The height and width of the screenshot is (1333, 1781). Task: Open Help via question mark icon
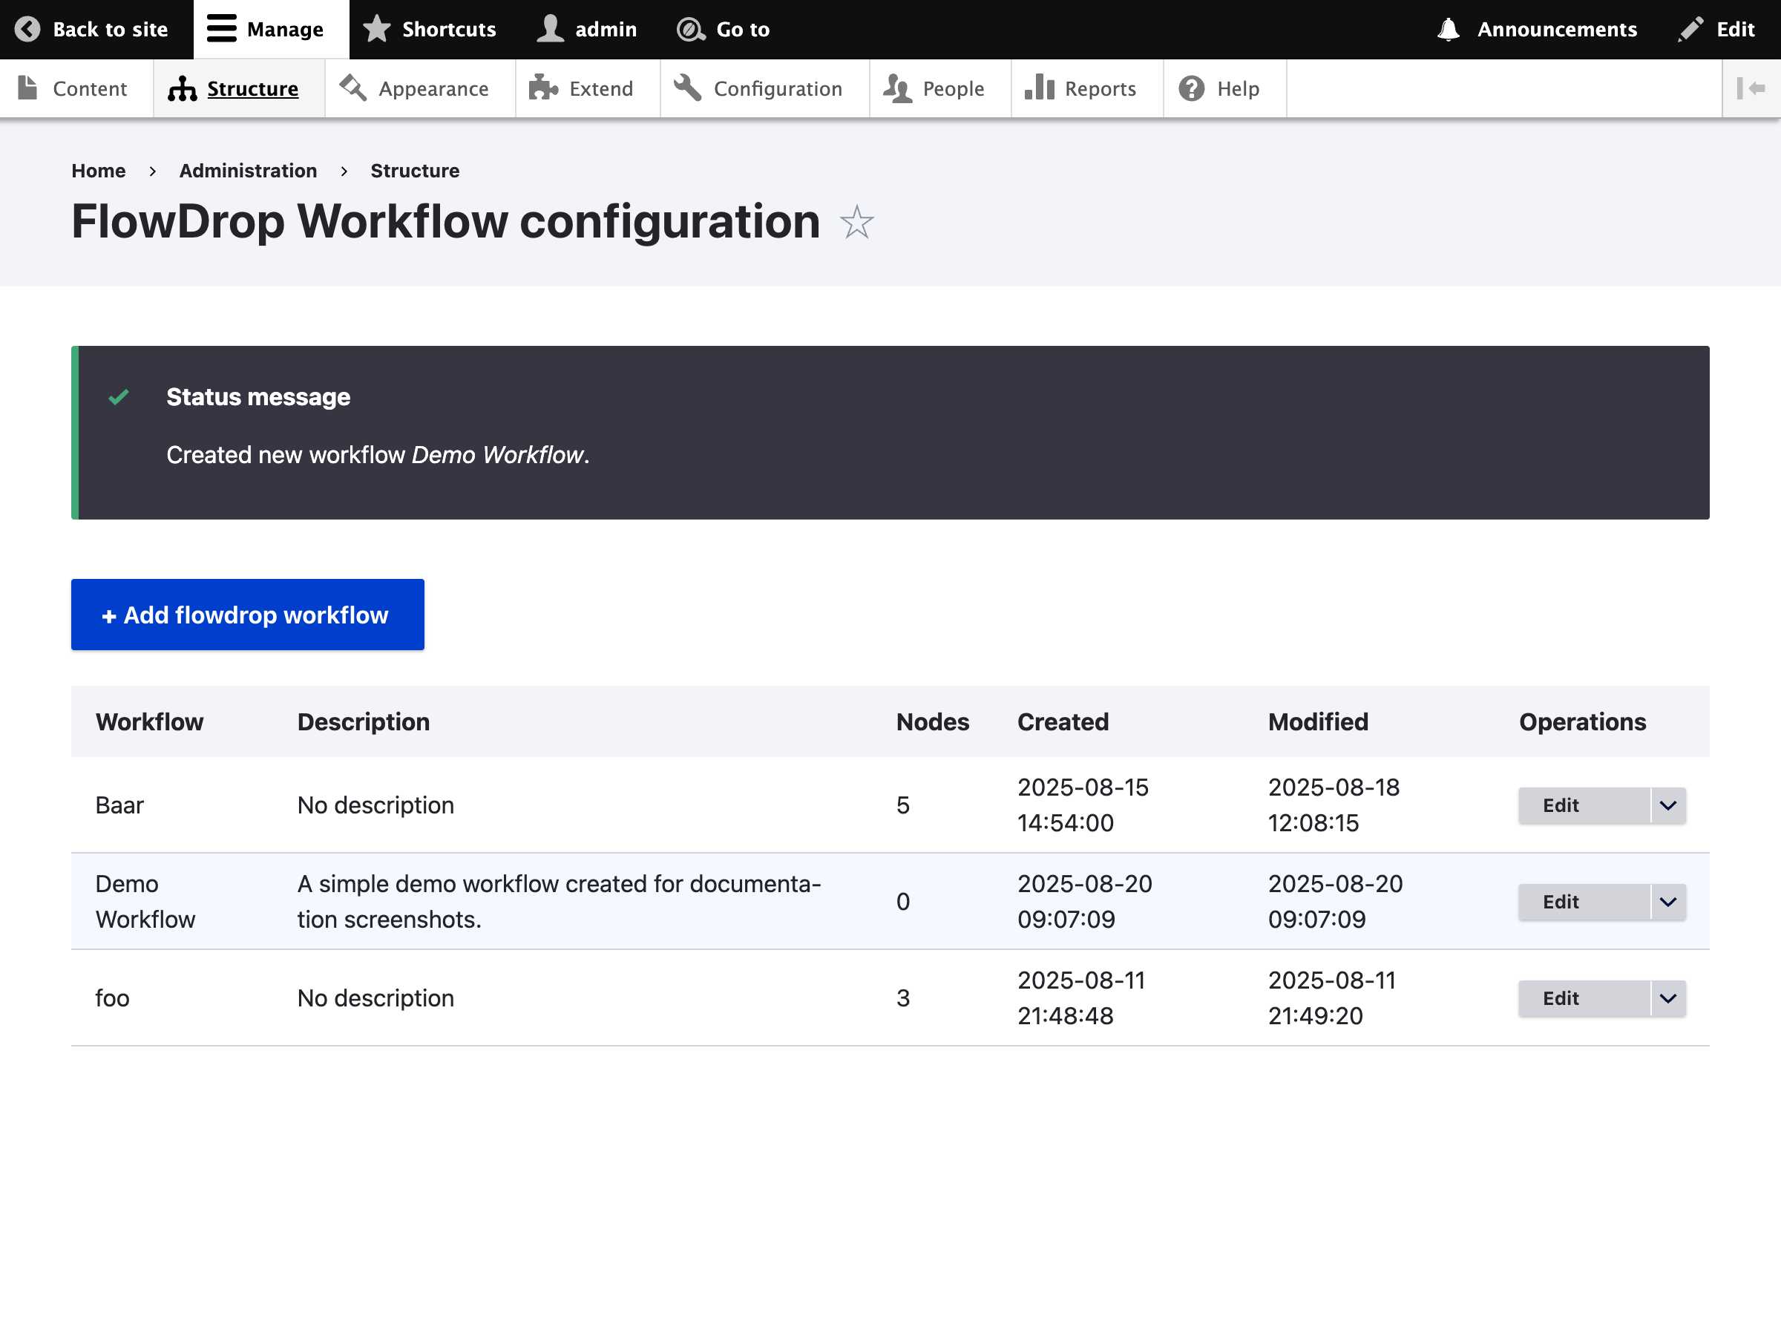tap(1191, 88)
